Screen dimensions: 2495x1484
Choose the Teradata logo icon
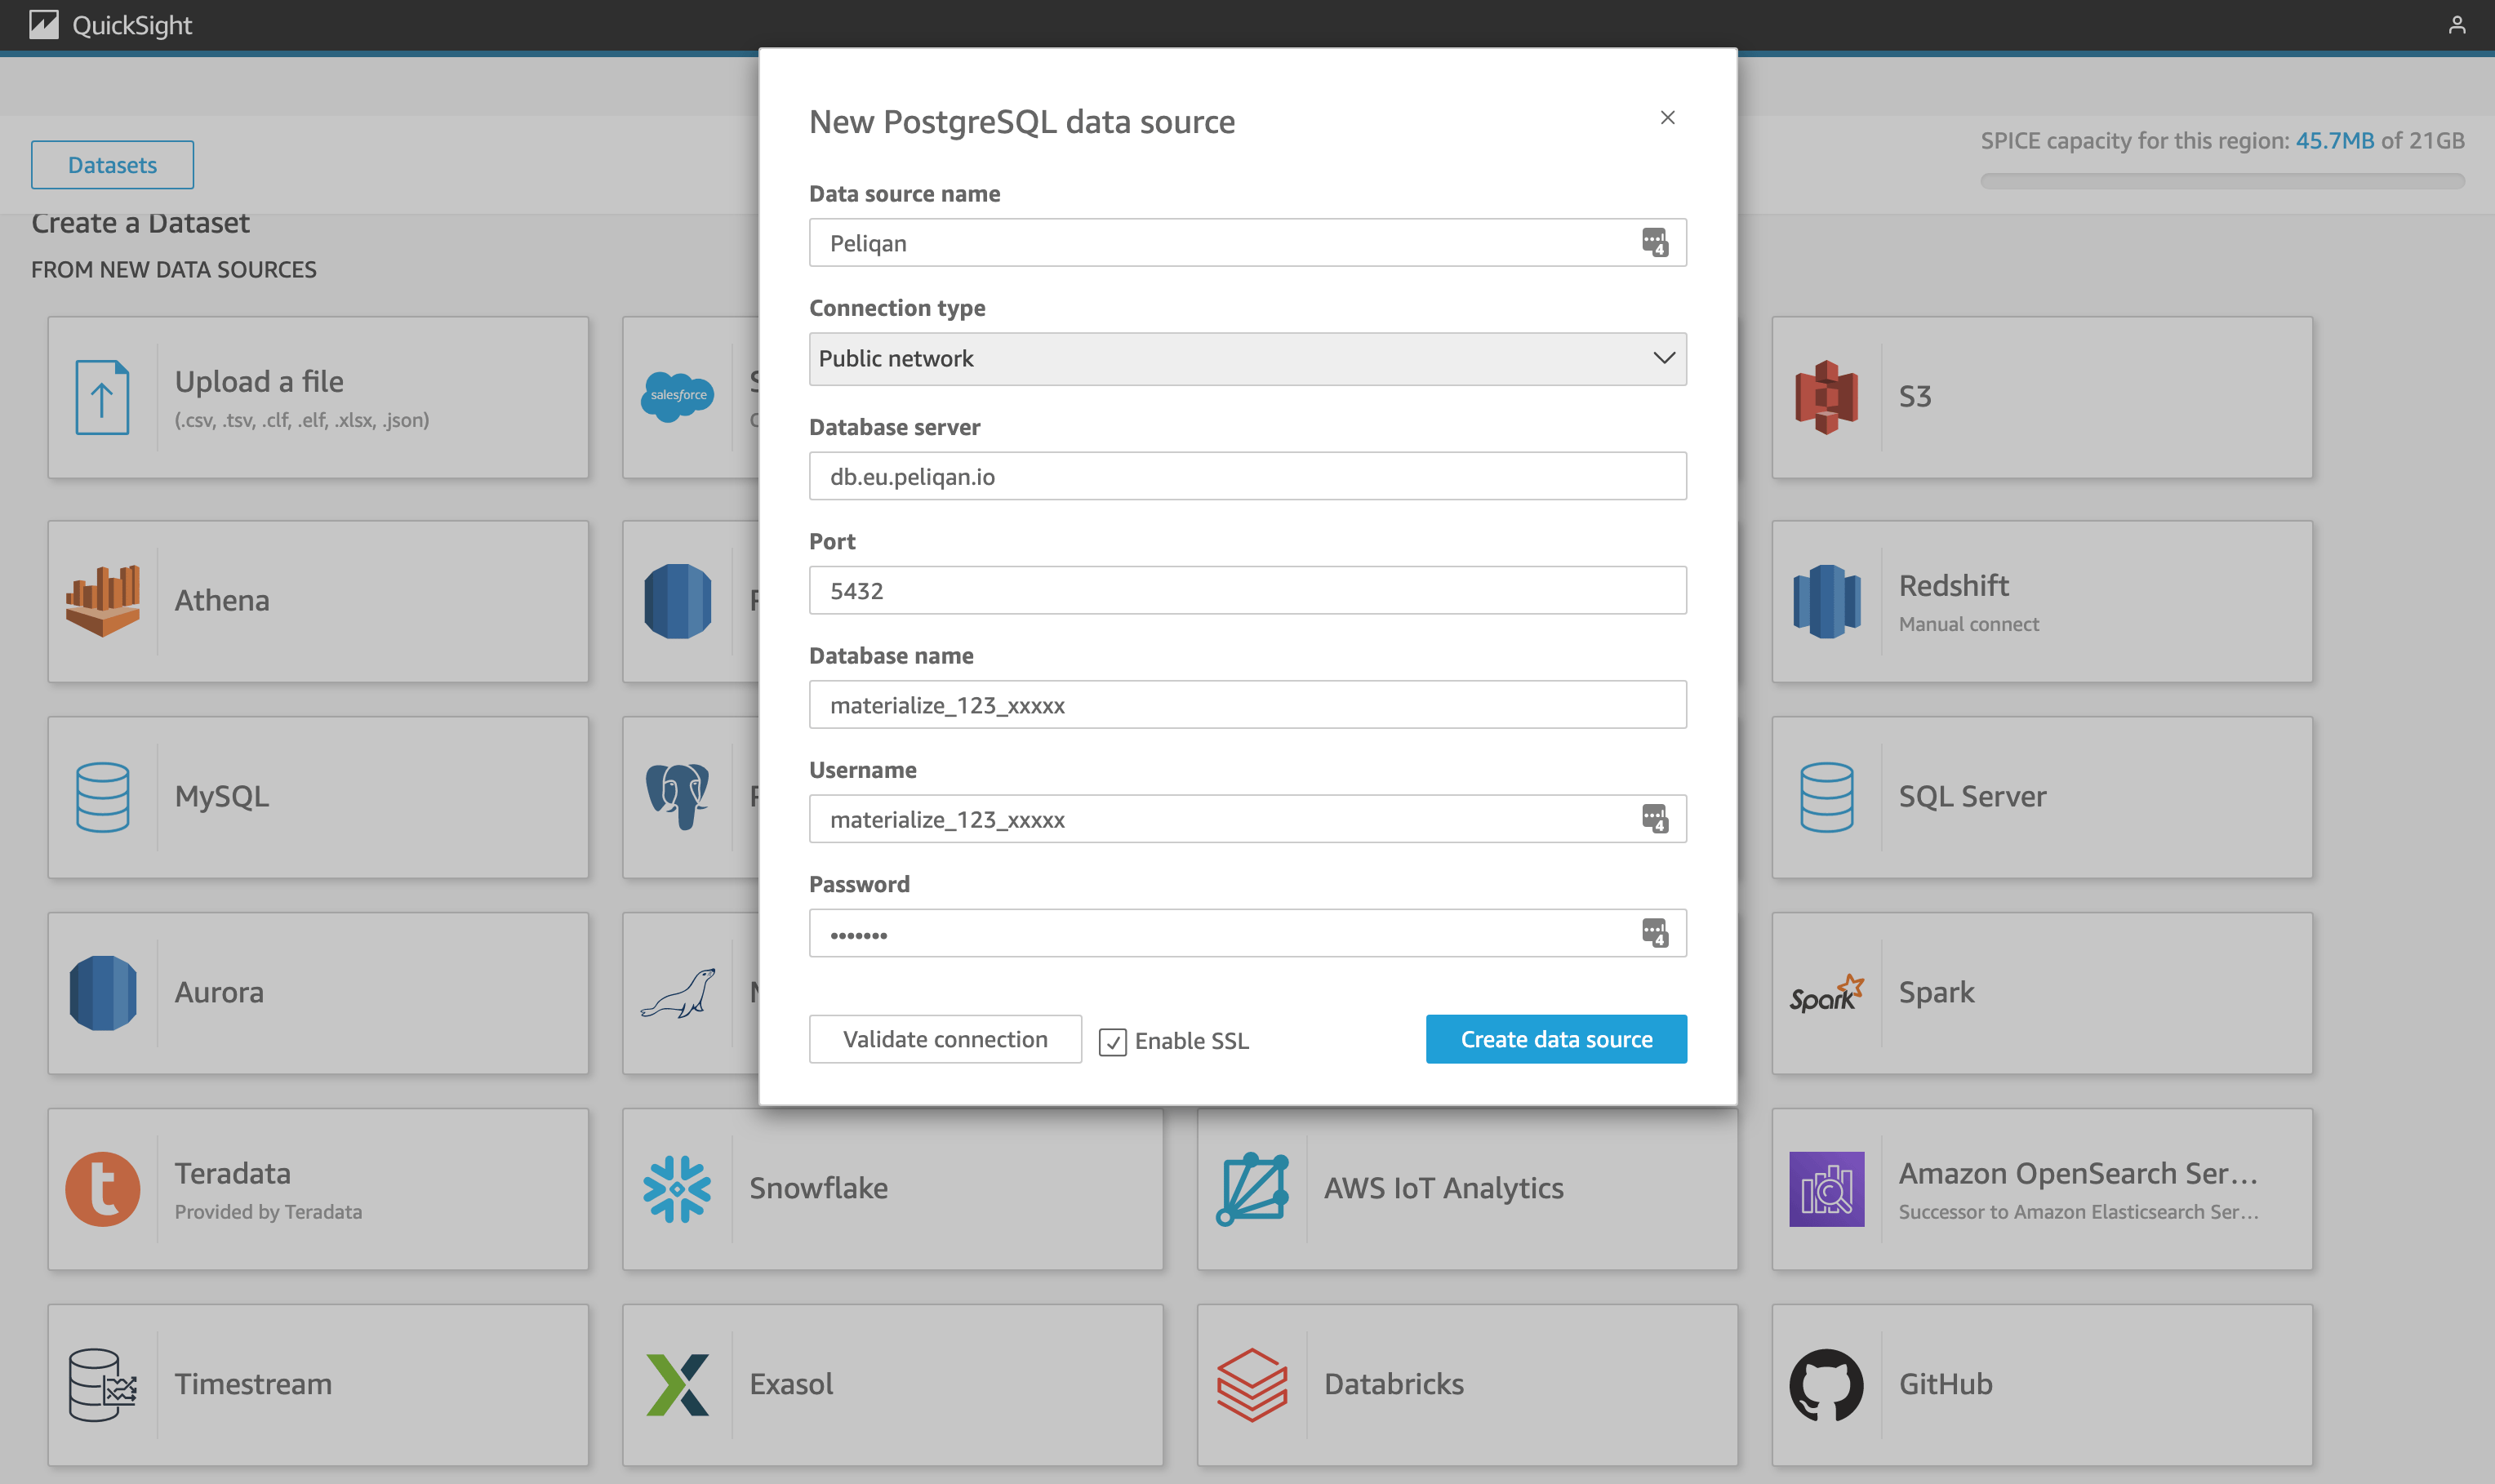pyautogui.click(x=102, y=1189)
